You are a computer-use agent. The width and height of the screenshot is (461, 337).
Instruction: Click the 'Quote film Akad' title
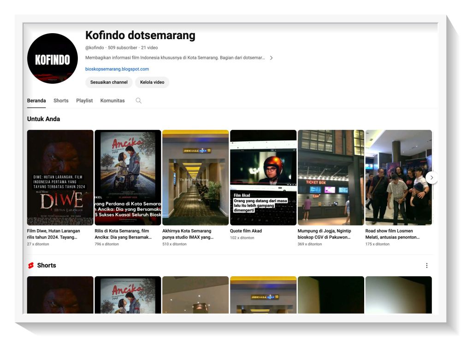(x=246, y=231)
